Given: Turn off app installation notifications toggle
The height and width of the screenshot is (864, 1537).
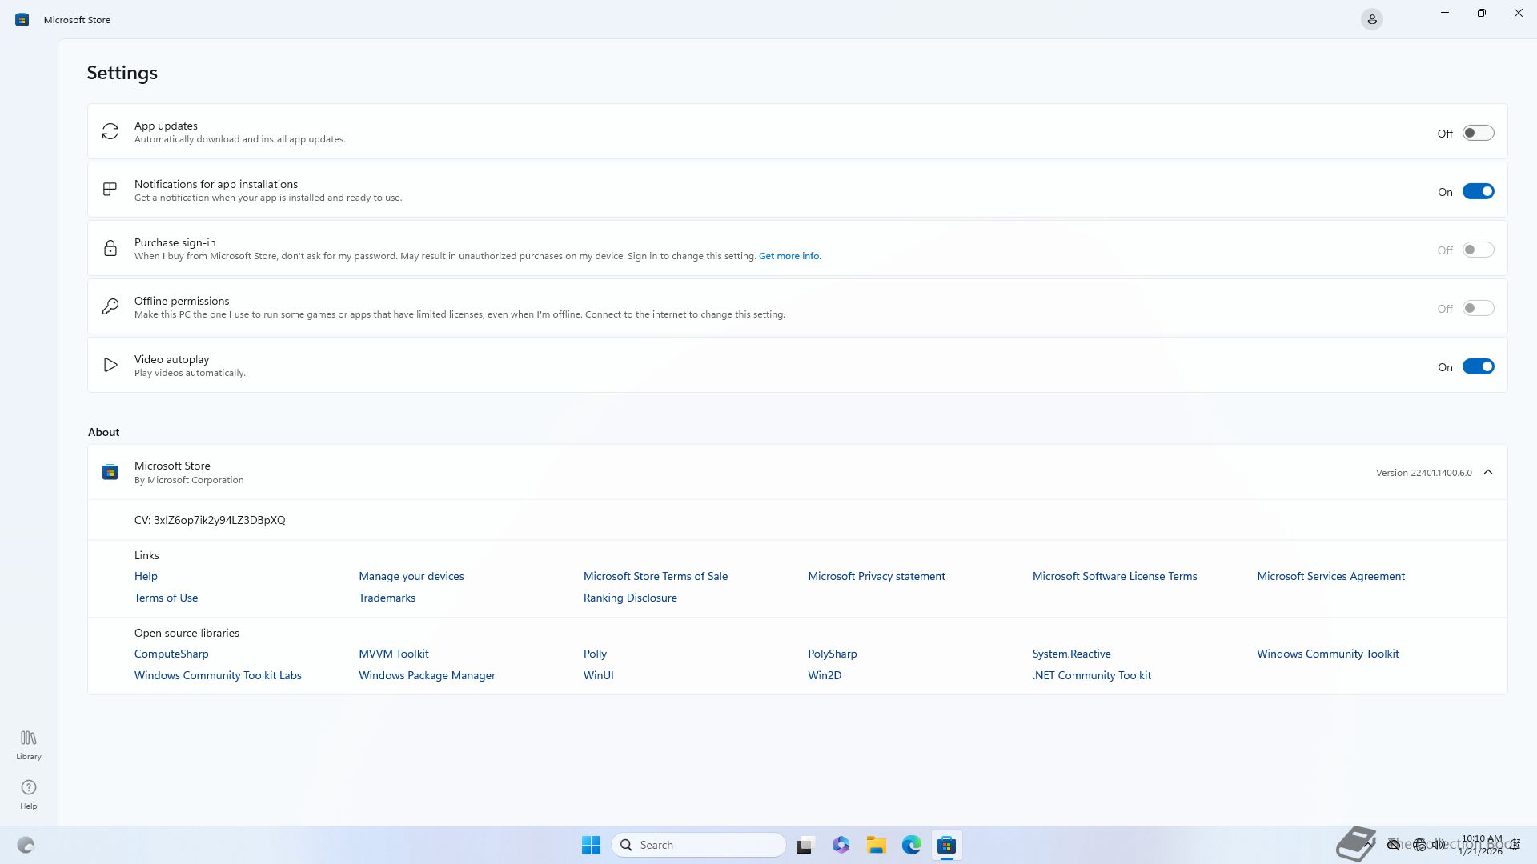Looking at the screenshot, I should (1478, 191).
